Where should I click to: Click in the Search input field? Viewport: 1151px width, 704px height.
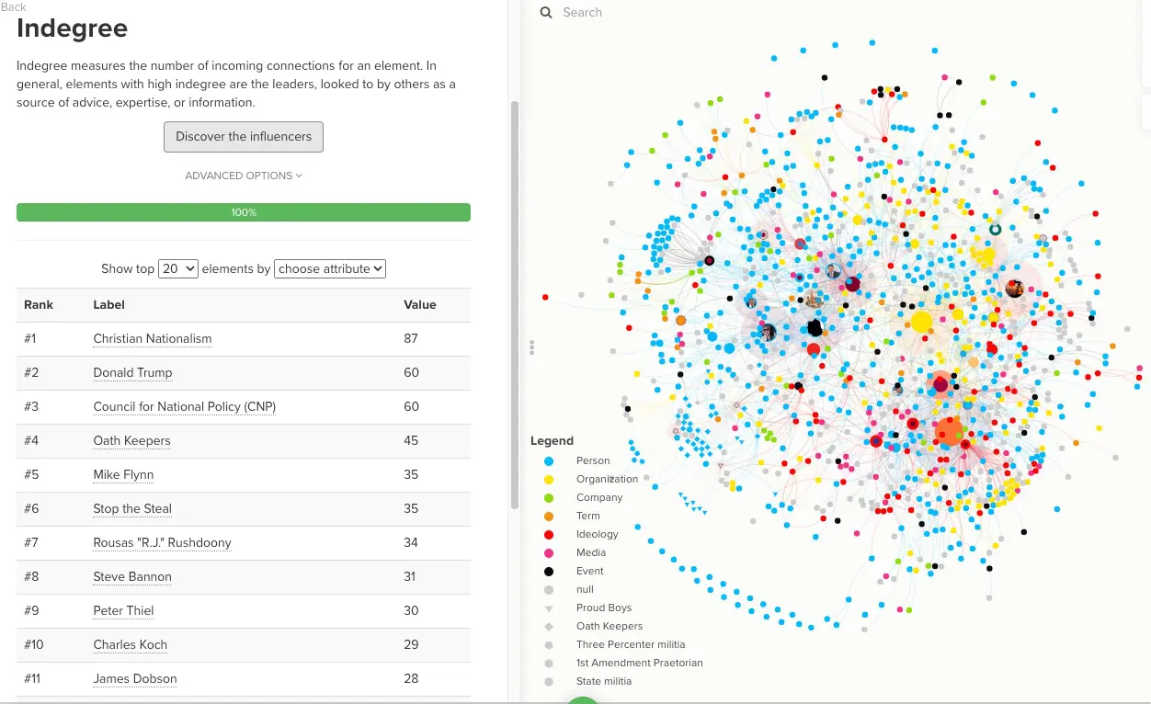point(644,13)
